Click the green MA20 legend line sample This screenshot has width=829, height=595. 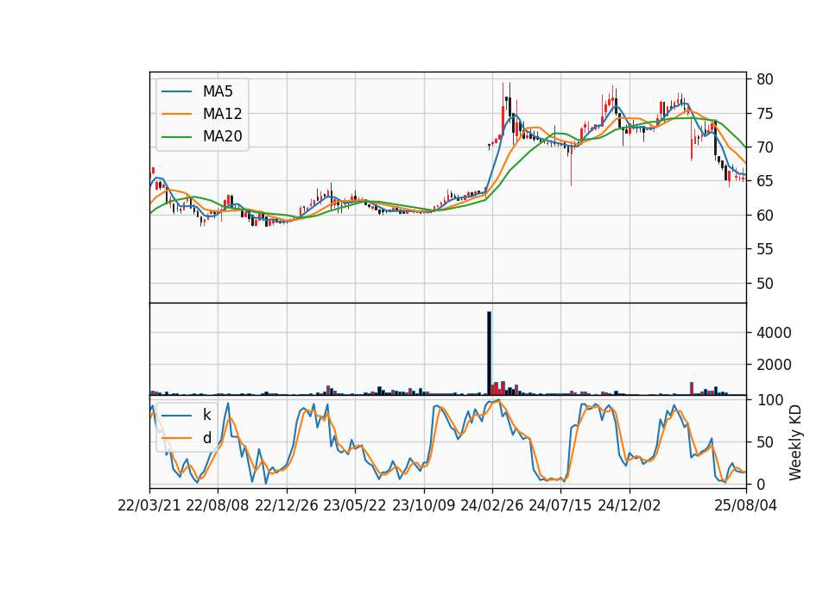coord(176,136)
